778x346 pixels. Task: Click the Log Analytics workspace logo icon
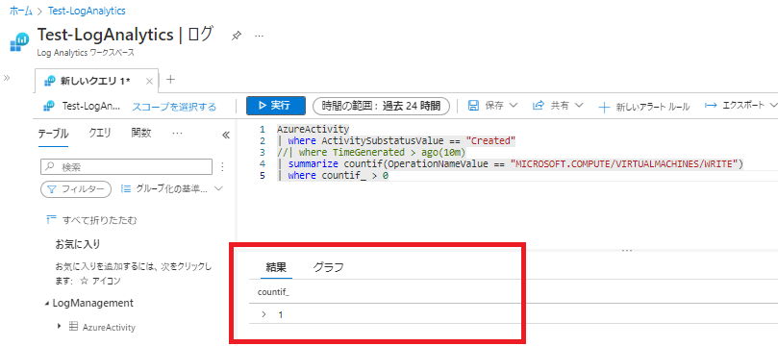(x=20, y=42)
